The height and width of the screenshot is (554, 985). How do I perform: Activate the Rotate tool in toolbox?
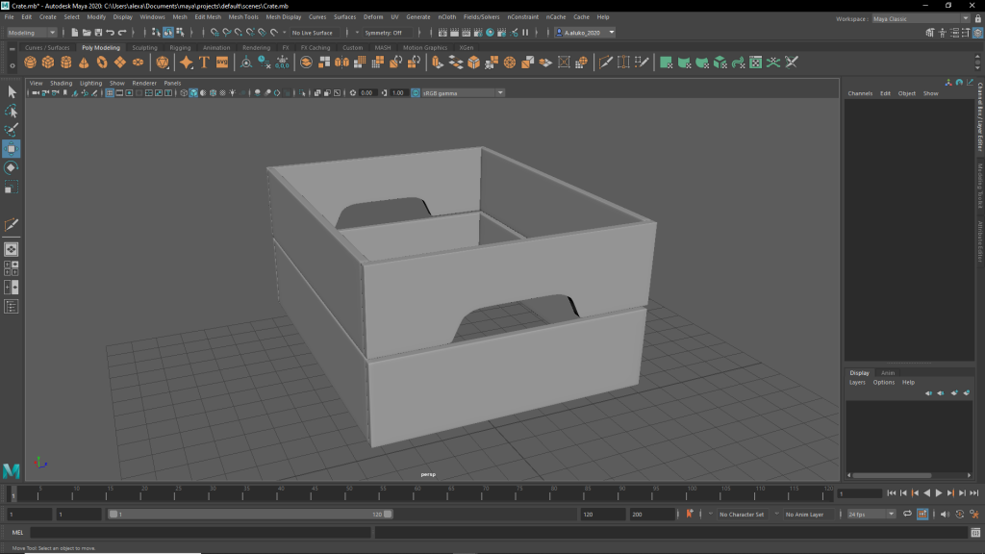[12, 168]
